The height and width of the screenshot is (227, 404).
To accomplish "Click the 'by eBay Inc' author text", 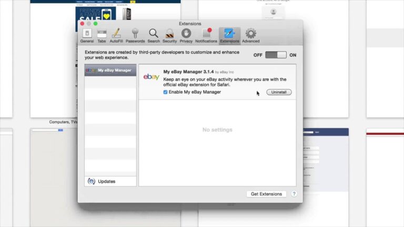I will pos(225,72).
